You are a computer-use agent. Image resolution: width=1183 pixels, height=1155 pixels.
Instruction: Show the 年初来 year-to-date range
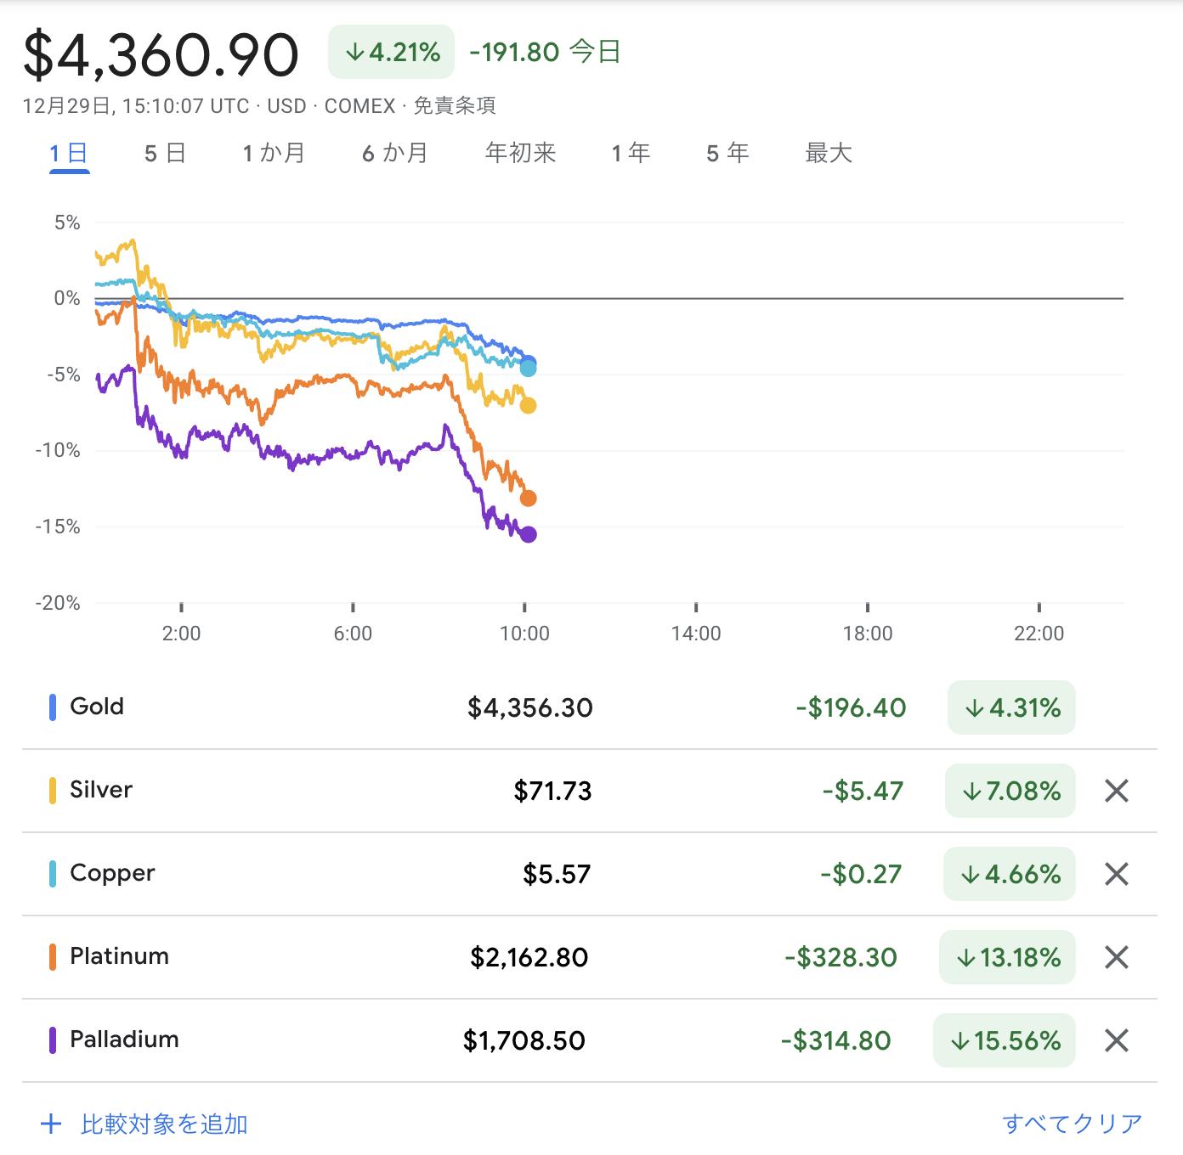[x=520, y=154]
